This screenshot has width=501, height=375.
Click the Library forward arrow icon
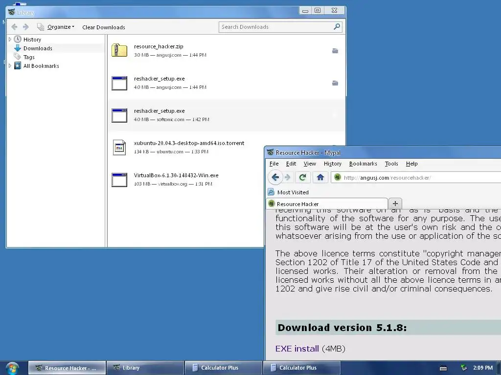(26, 27)
